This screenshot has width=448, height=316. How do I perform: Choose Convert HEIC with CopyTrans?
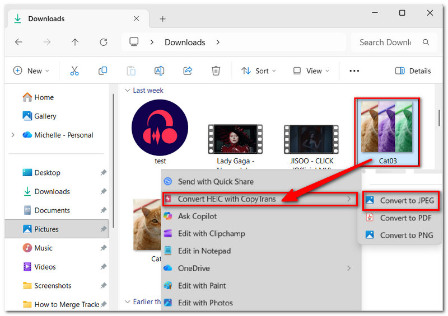260,199
